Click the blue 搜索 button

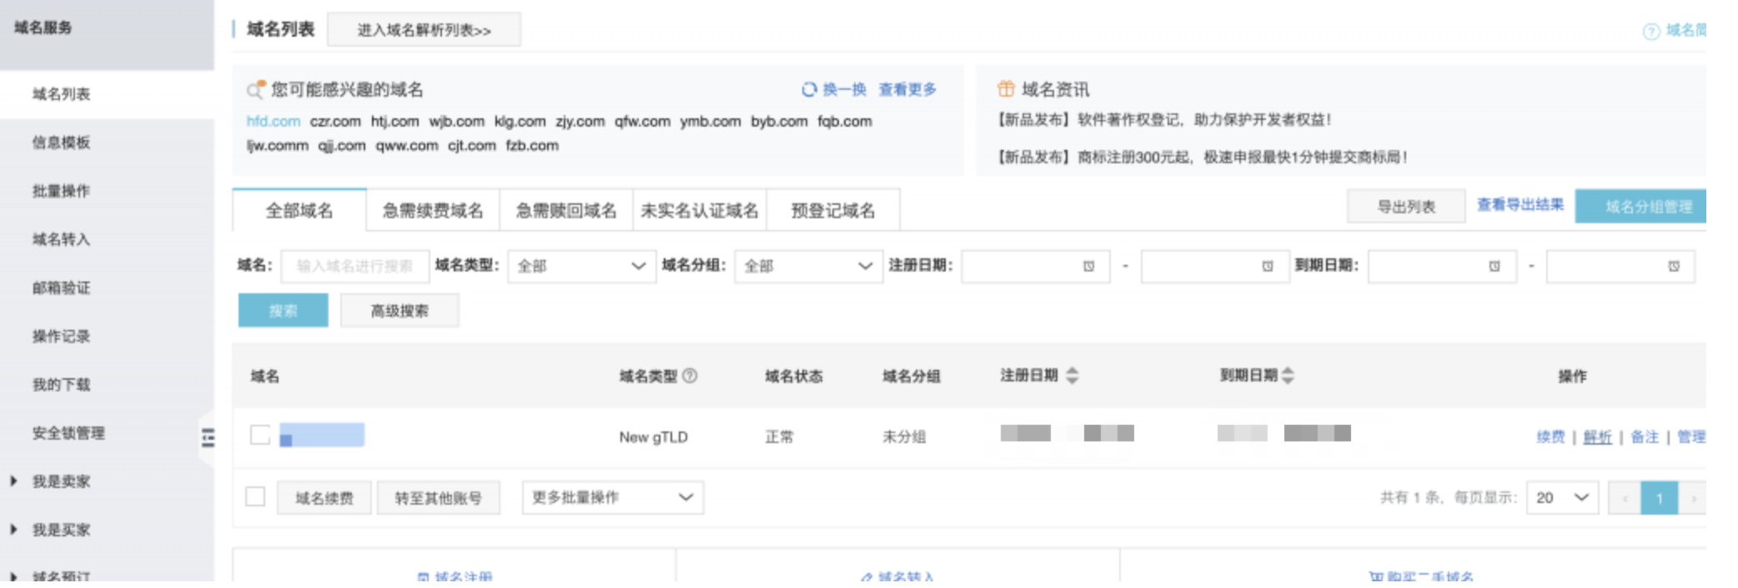[284, 311]
